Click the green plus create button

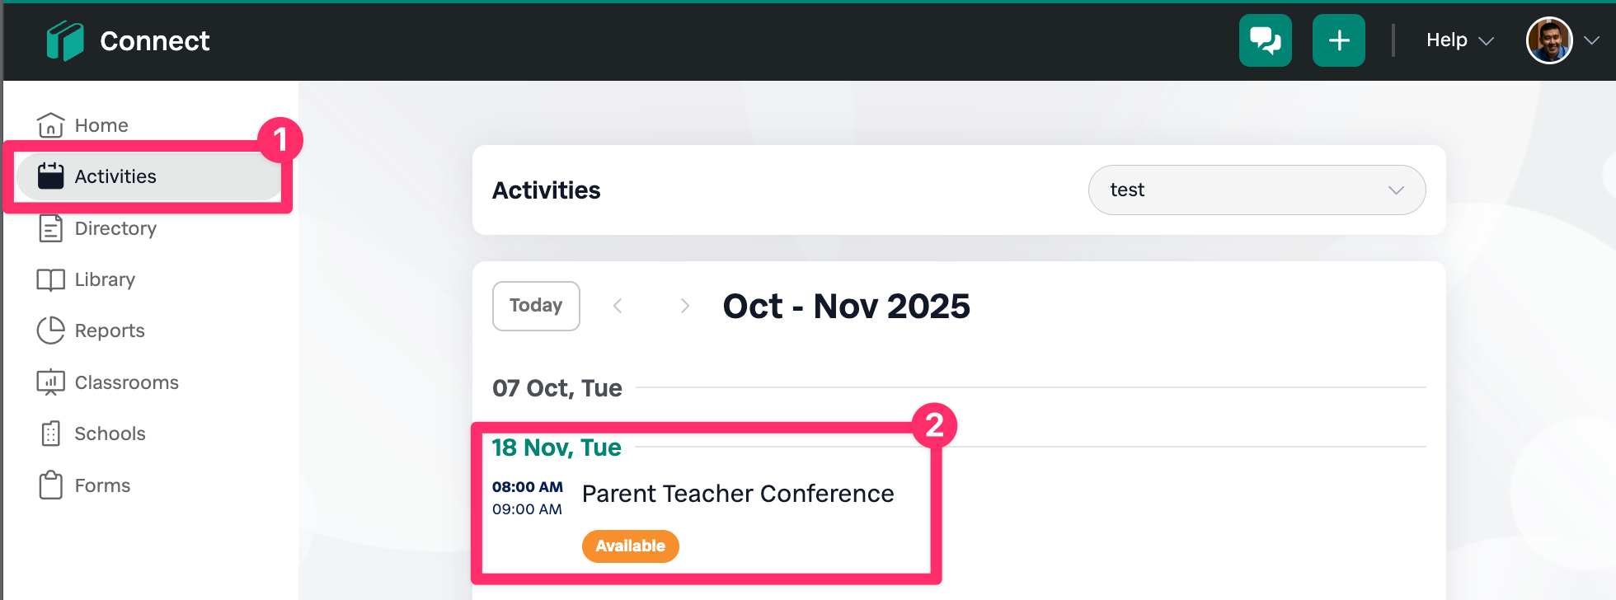pos(1338,40)
